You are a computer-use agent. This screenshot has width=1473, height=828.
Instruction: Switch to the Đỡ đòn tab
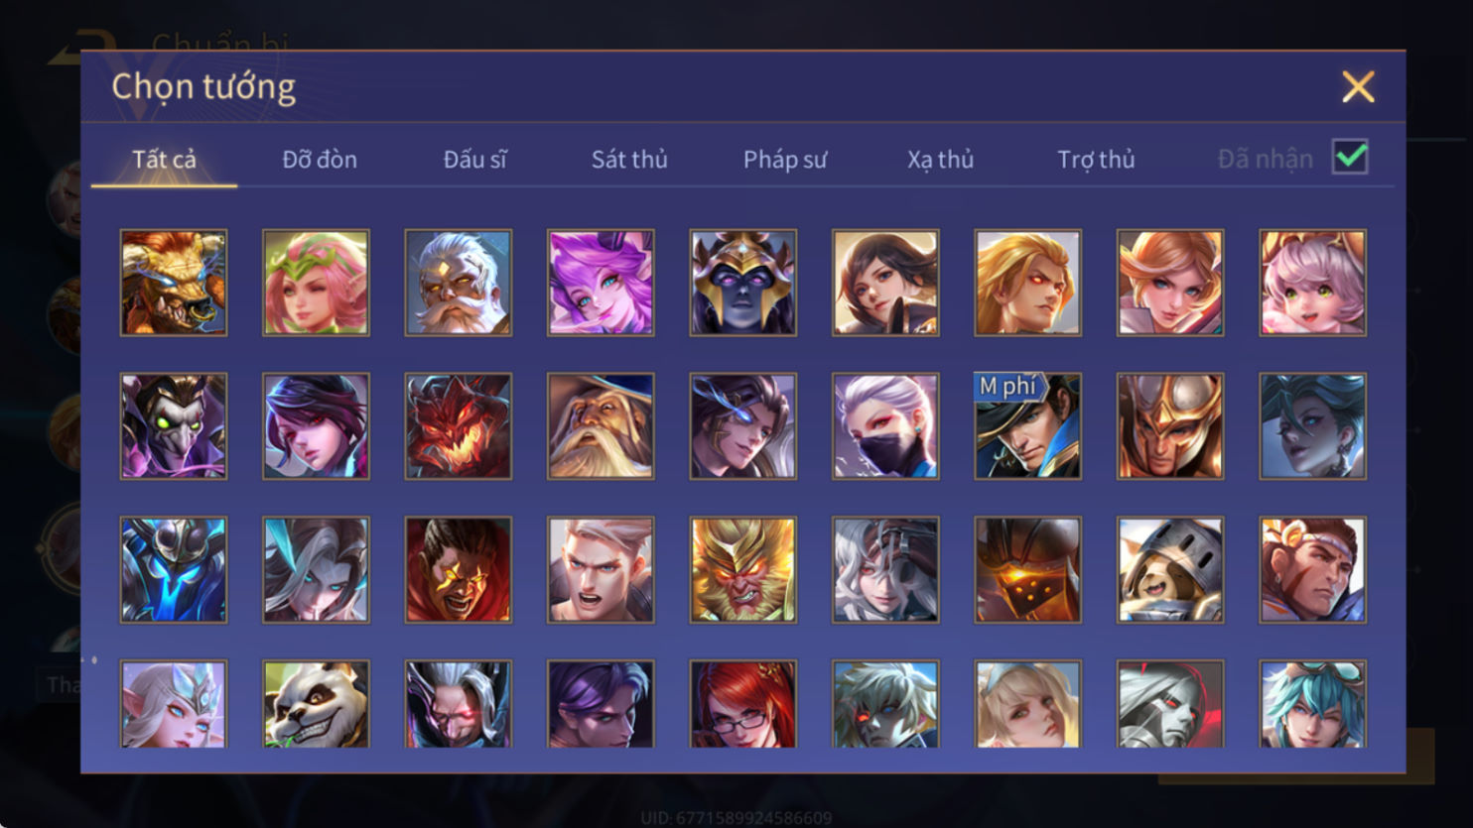[320, 159]
